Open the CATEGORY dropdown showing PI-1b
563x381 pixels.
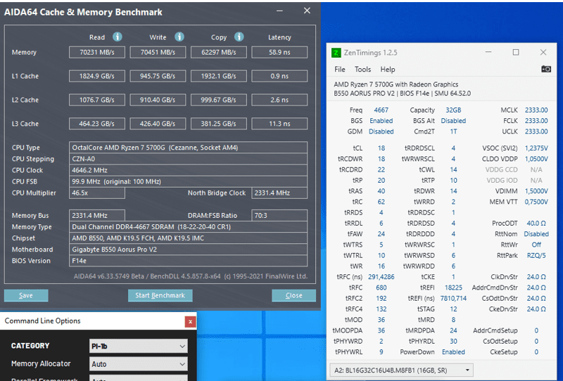point(139,346)
